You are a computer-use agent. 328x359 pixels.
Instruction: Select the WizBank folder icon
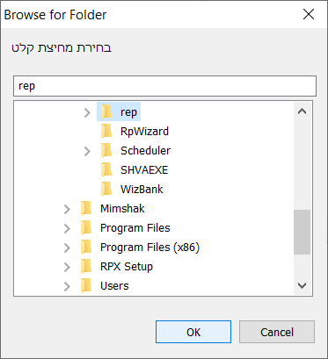tap(106, 189)
